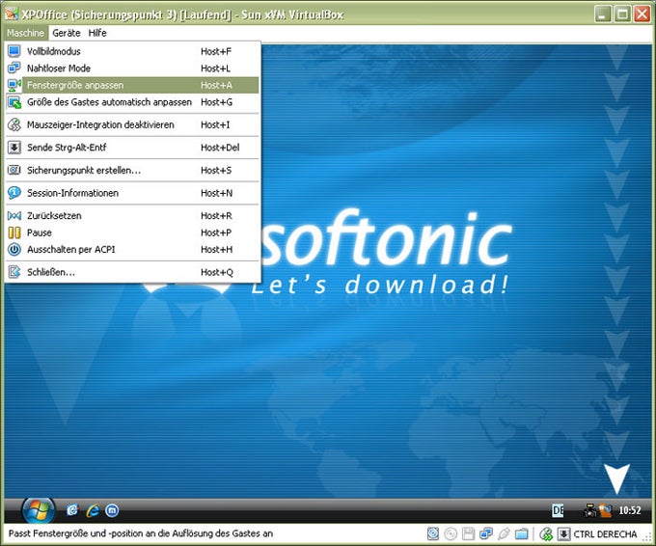
Task: Select Zurücksetzen to reset the machine
Action: (x=132, y=216)
